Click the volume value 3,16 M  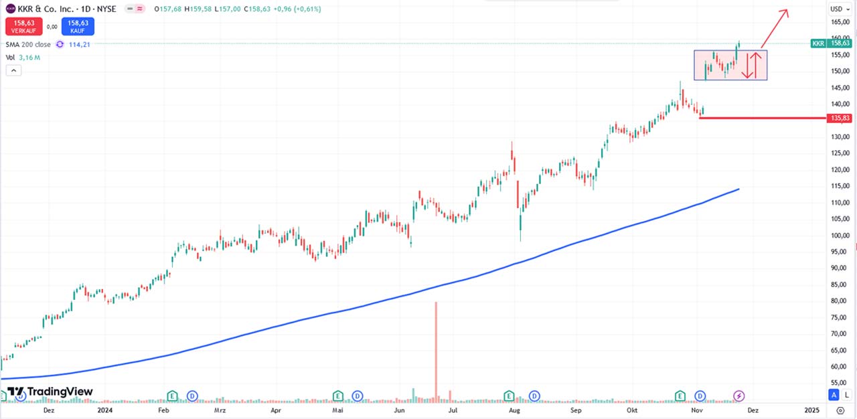[x=29, y=58]
